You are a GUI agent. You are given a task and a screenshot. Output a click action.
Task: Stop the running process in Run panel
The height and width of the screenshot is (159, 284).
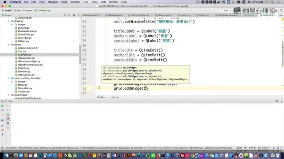tap(3, 110)
